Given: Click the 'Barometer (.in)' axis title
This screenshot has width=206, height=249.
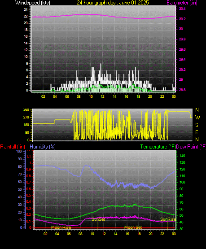Looking at the screenshot, I should [x=182, y=3].
